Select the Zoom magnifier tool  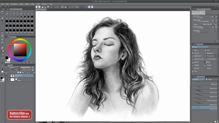pyautogui.click(x=2, y=12)
